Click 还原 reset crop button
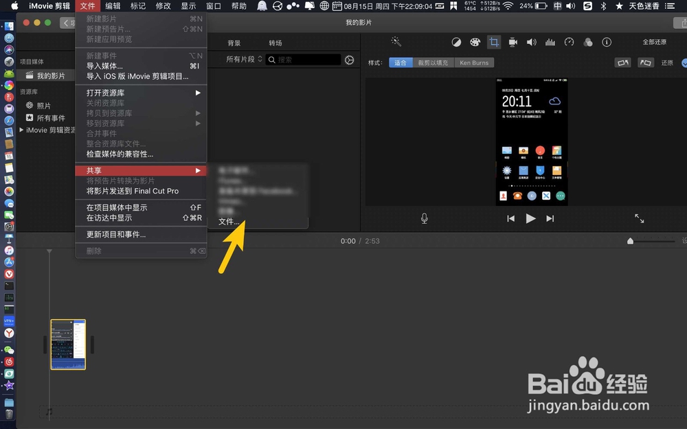 667,62
